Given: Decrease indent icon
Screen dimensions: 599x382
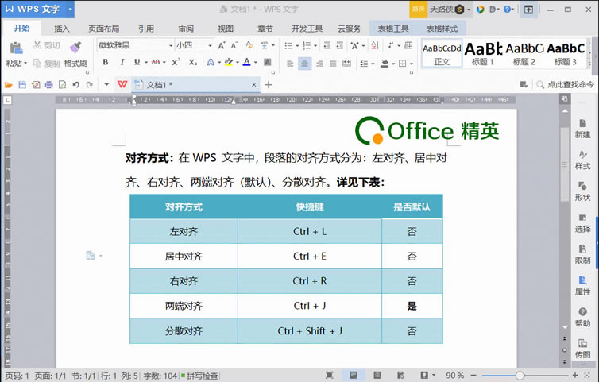Looking at the screenshot, I should coord(327,45).
